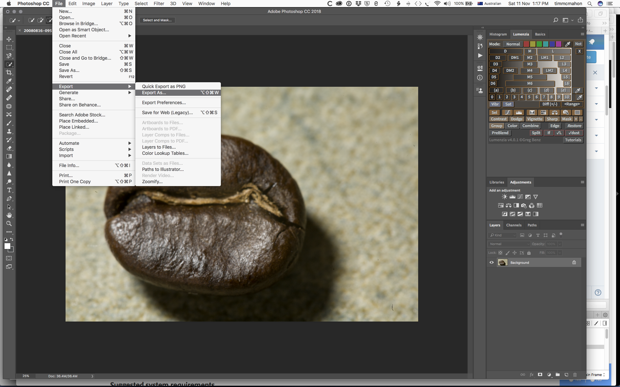The height and width of the screenshot is (387, 620).
Task: Click the red color swatch in Lumenzia
Action: pyautogui.click(x=526, y=44)
